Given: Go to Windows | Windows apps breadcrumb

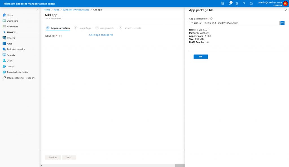Looking at the screenshot, I should point(76,10).
